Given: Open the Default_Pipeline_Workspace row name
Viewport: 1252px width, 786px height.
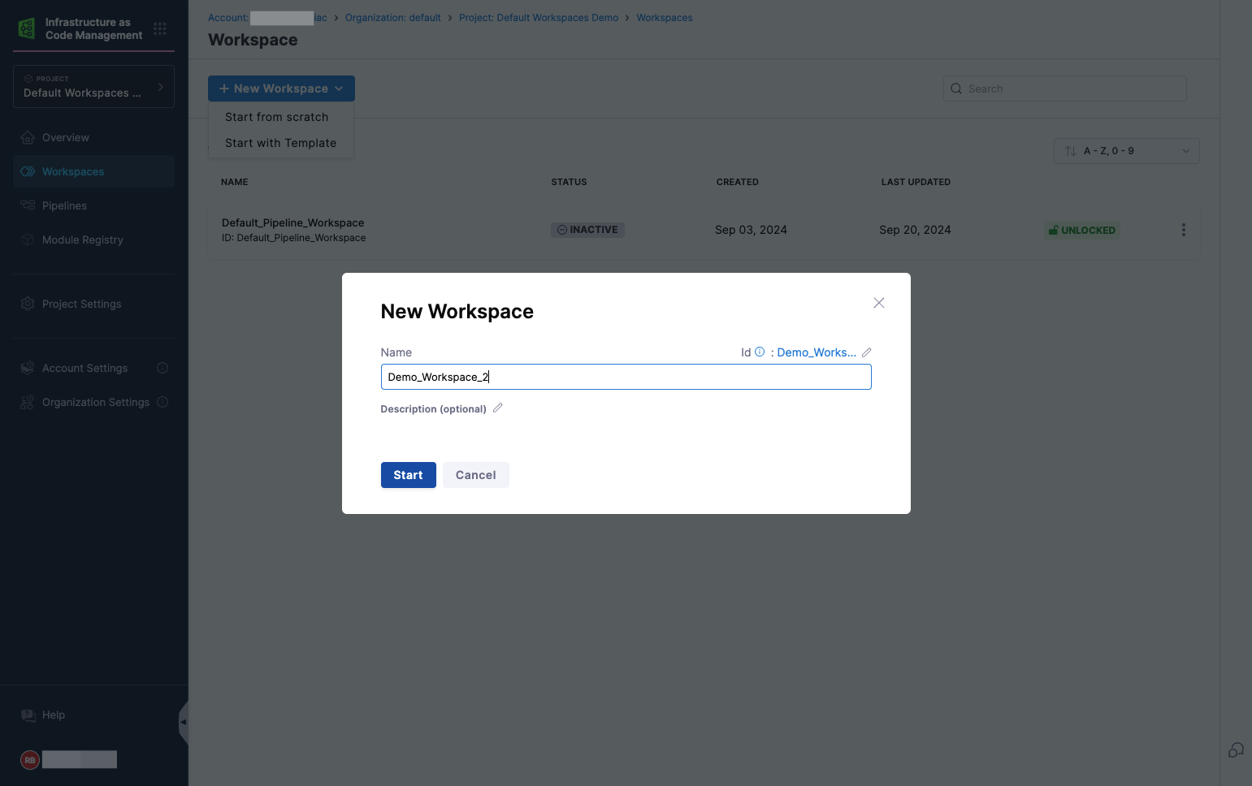Looking at the screenshot, I should point(292,222).
